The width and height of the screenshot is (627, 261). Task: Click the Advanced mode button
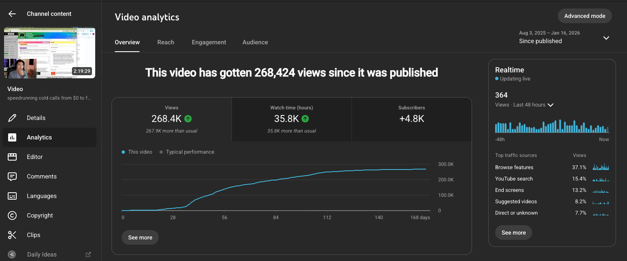(585, 16)
